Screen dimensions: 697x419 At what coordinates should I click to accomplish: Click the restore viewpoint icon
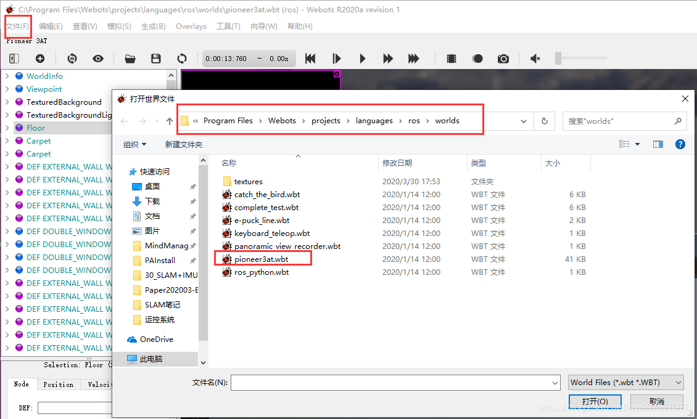[x=72, y=59]
